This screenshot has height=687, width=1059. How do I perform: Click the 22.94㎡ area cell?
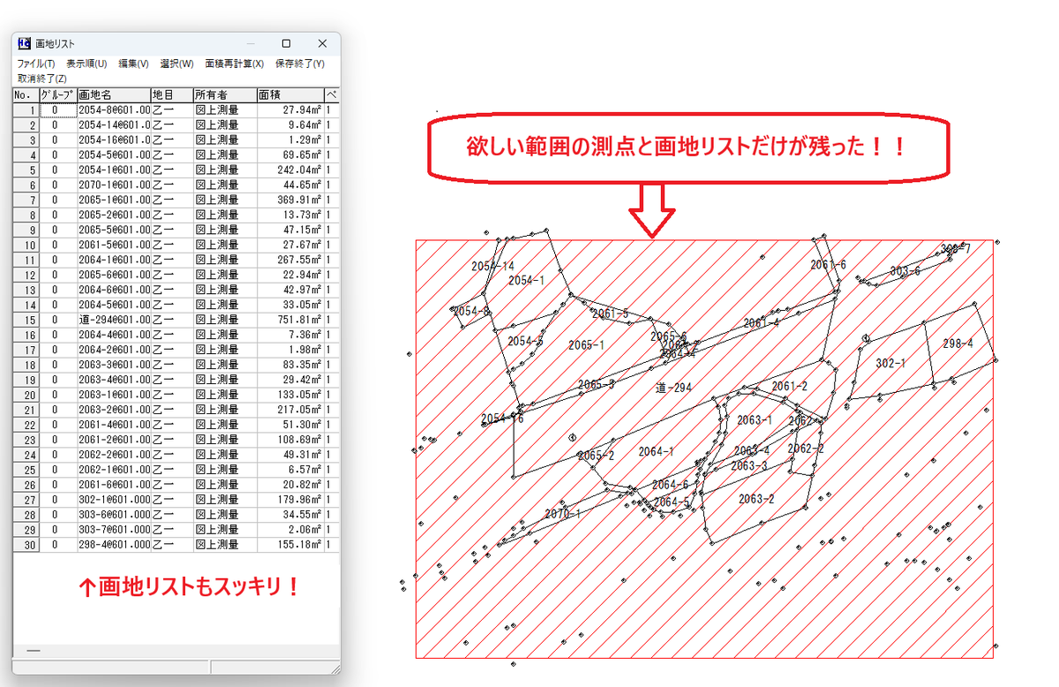pyautogui.click(x=290, y=275)
